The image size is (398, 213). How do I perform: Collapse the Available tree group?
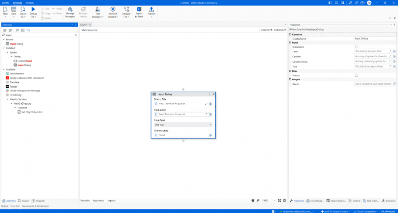pos(3,69)
